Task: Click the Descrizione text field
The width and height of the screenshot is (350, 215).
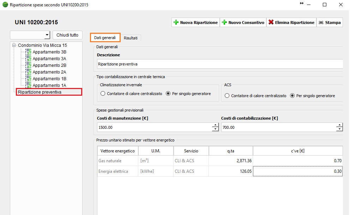Action: point(219,64)
